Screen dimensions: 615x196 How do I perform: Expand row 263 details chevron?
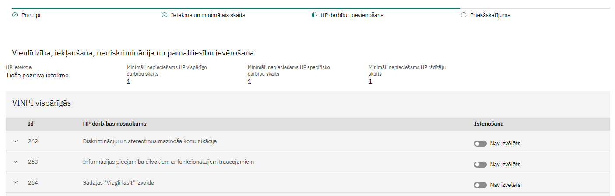[16, 162]
